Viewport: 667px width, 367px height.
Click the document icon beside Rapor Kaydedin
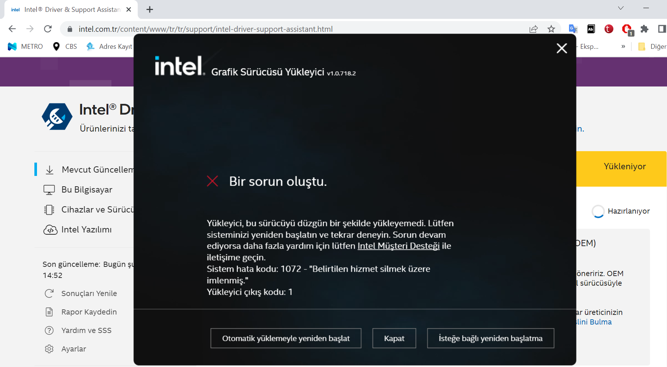(49, 312)
